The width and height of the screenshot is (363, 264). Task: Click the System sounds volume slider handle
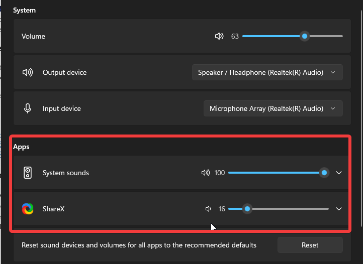324,173
